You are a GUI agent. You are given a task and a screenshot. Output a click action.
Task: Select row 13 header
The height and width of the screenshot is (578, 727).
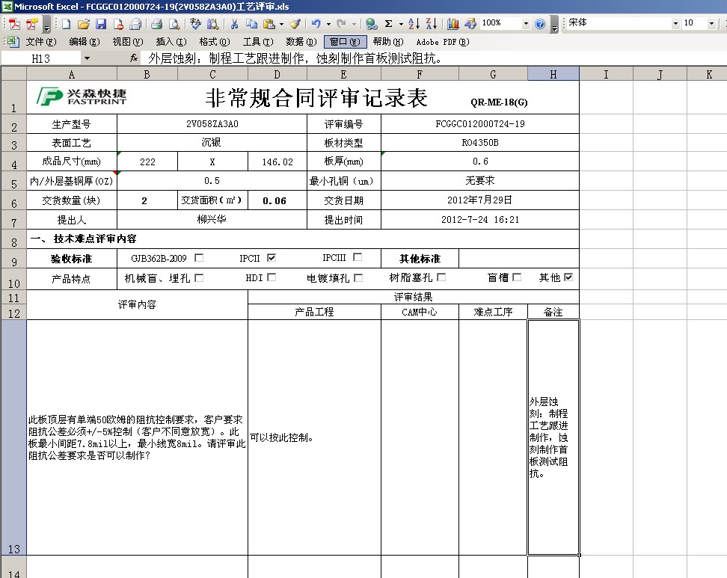pyautogui.click(x=14, y=437)
